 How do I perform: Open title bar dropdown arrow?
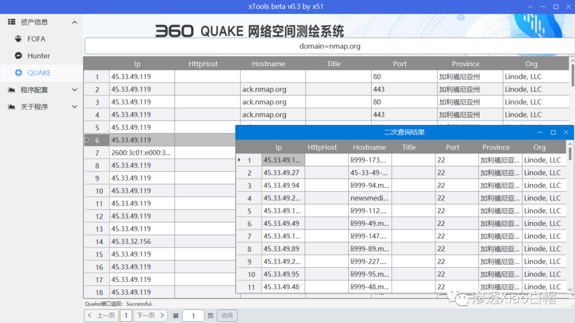[x=530, y=6]
